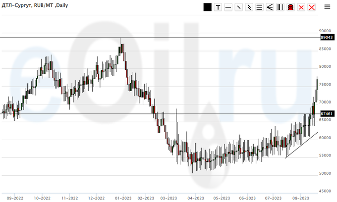This screenshot has width=337, height=202.
Task: Select the red arcs tool
Action: click(290, 7)
